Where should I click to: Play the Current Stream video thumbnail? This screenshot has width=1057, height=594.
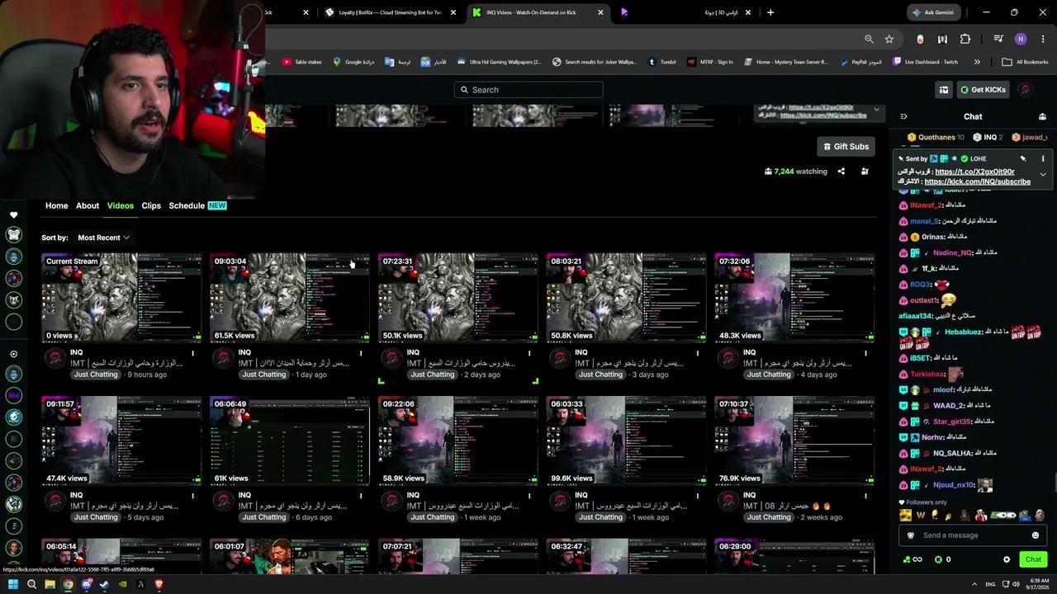pyautogui.click(x=121, y=297)
